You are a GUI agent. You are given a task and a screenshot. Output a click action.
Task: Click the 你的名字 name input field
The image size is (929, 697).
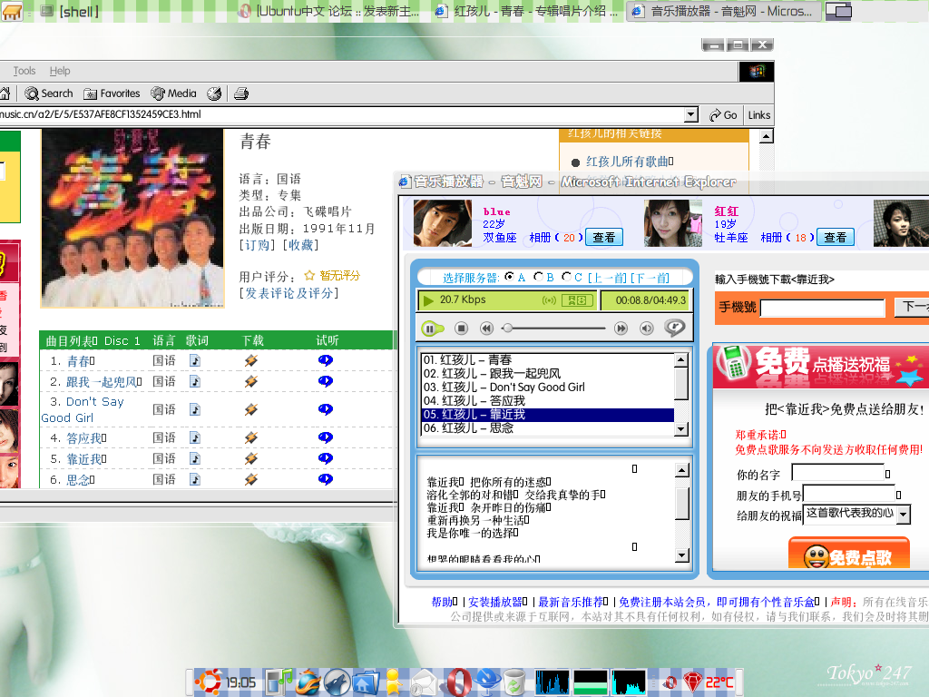837,473
